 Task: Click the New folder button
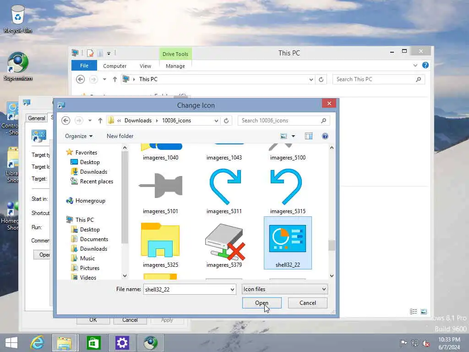point(120,136)
